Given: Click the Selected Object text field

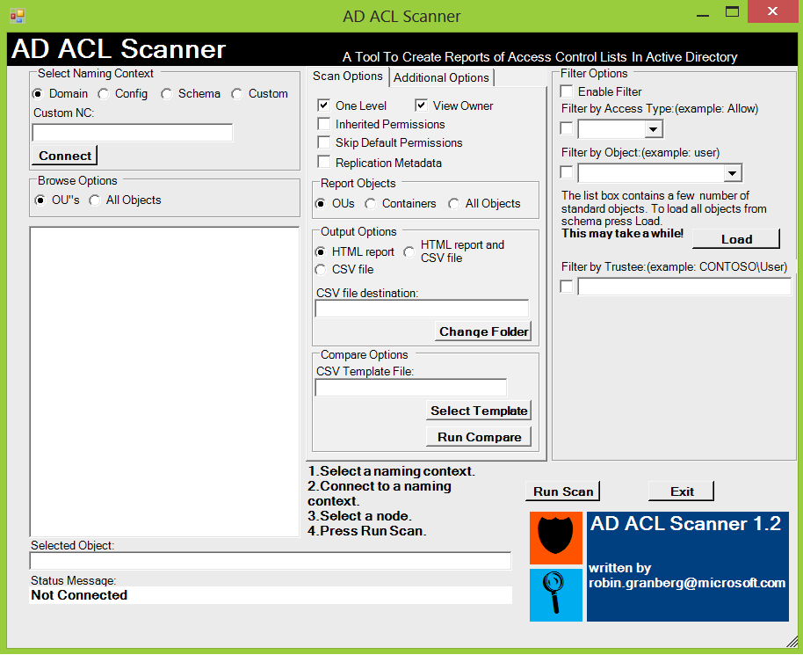Looking at the screenshot, I should coord(271,561).
